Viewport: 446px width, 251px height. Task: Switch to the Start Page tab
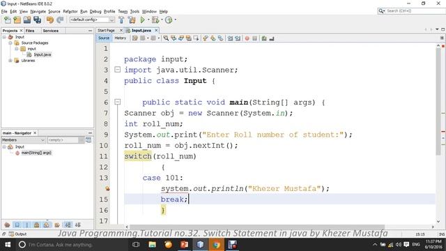tap(106, 30)
